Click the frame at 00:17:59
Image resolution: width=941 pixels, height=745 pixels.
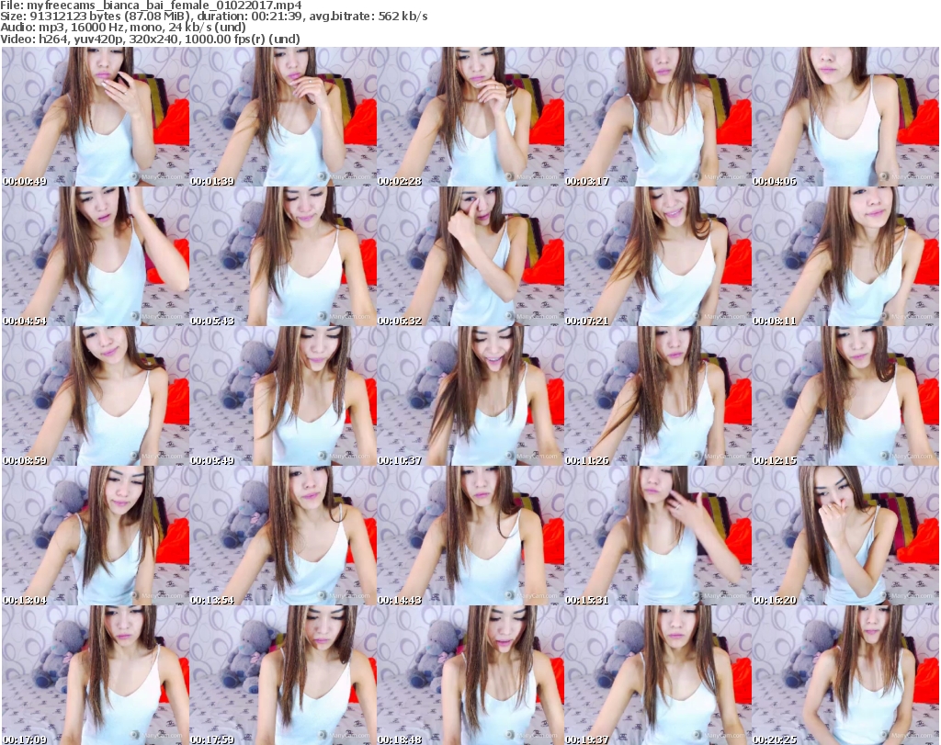(x=283, y=675)
